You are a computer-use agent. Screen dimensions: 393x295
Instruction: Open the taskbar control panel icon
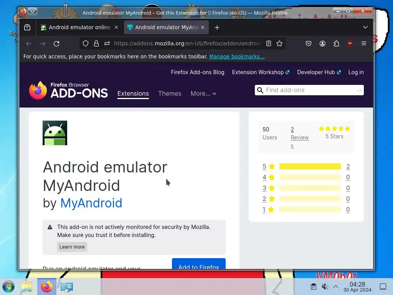click(67, 287)
